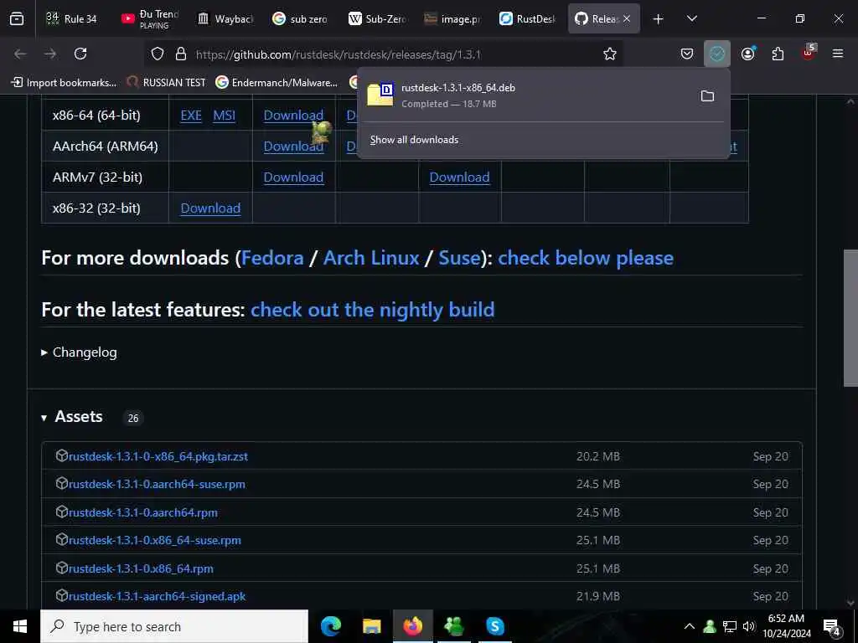The image size is (858, 643).
Task: Download the x86-64 EXE installer
Action: click(191, 116)
